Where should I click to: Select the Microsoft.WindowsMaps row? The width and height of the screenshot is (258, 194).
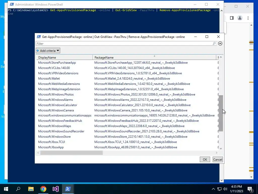127,126
